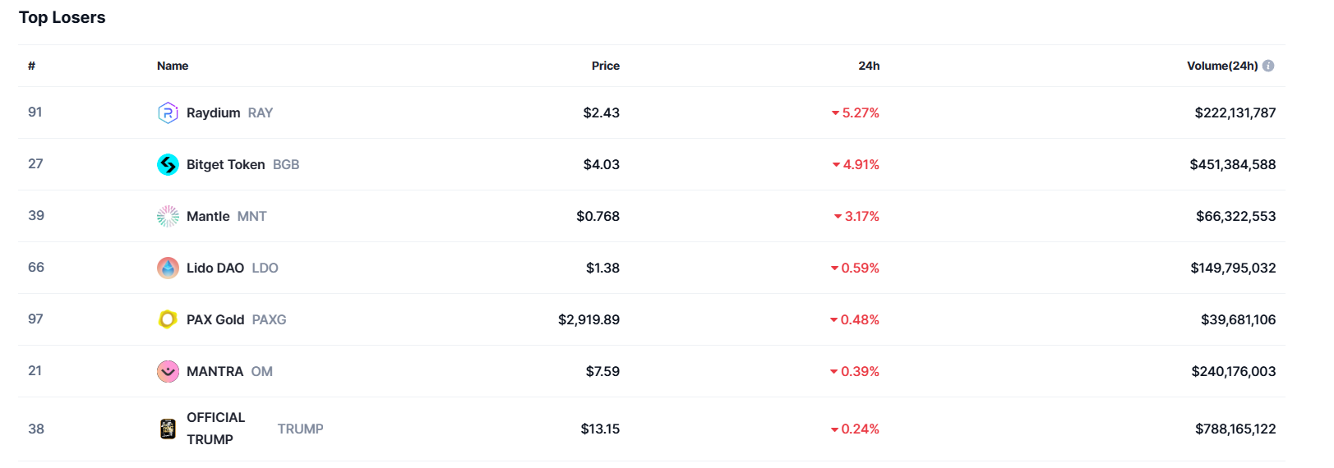The width and height of the screenshot is (1334, 468).
Task: Click the Bitget Token logo icon
Action: [x=168, y=164]
